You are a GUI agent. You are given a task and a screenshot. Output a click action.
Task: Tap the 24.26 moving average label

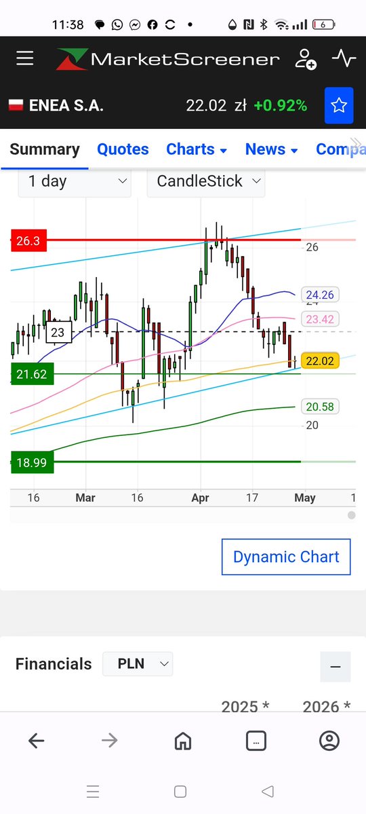pyautogui.click(x=320, y=295)
